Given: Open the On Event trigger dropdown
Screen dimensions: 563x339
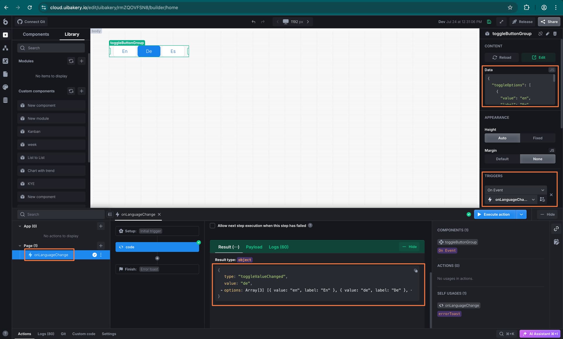Looking at the screenshot, I should pos(515,190).
